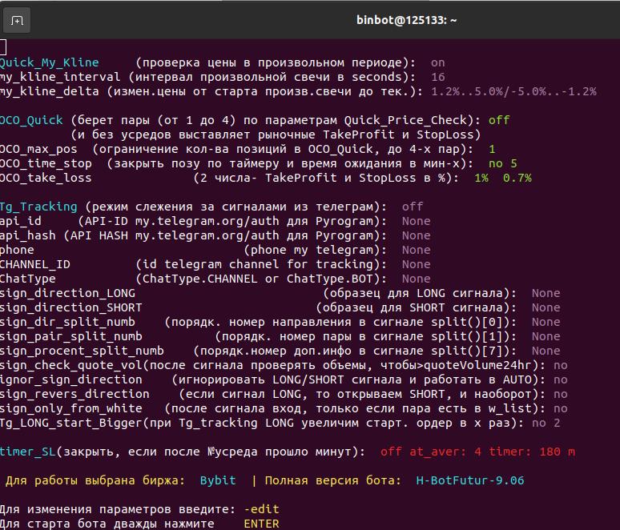620x530 pixels.
Task: Open a new terminal tab icon
Action: pyautogui.click(x=17, y=21)
